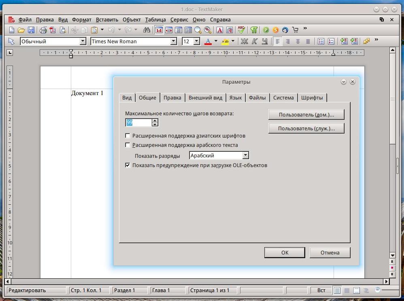Click the shopping cart icon

click(295, 30)
